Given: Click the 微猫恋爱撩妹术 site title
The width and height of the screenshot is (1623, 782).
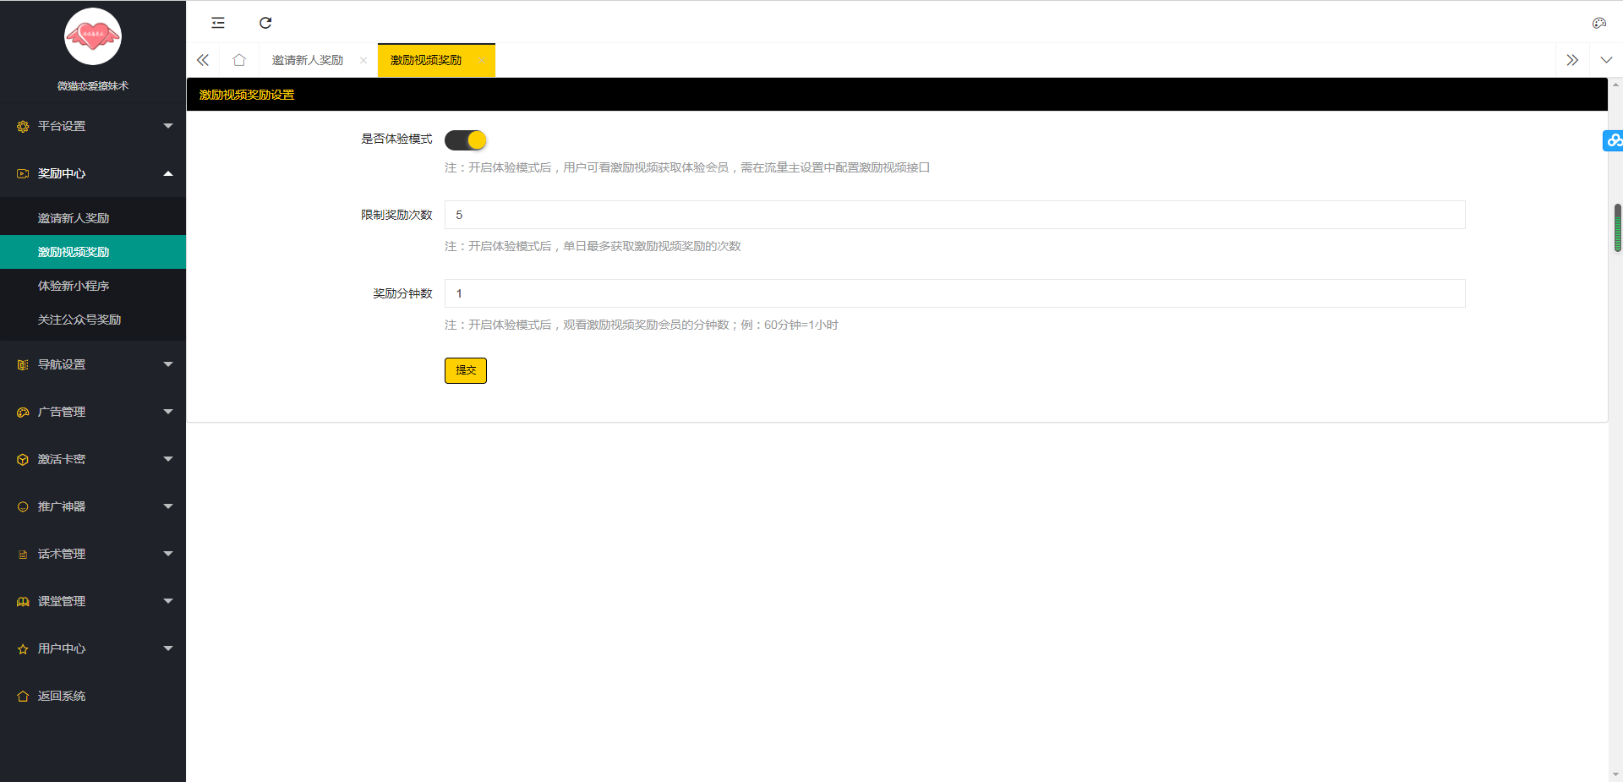Looking at the screenshot, I should coord(93,86).
